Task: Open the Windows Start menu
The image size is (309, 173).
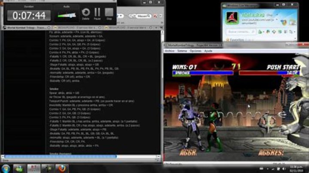Action: [6, 169]
